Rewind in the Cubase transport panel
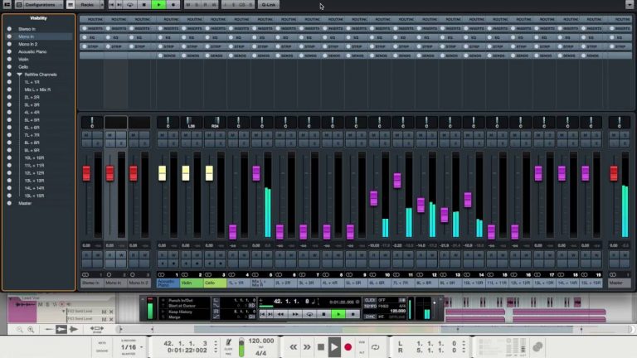The height and width of the screenshot is (358, 637). tap(280, 314)
